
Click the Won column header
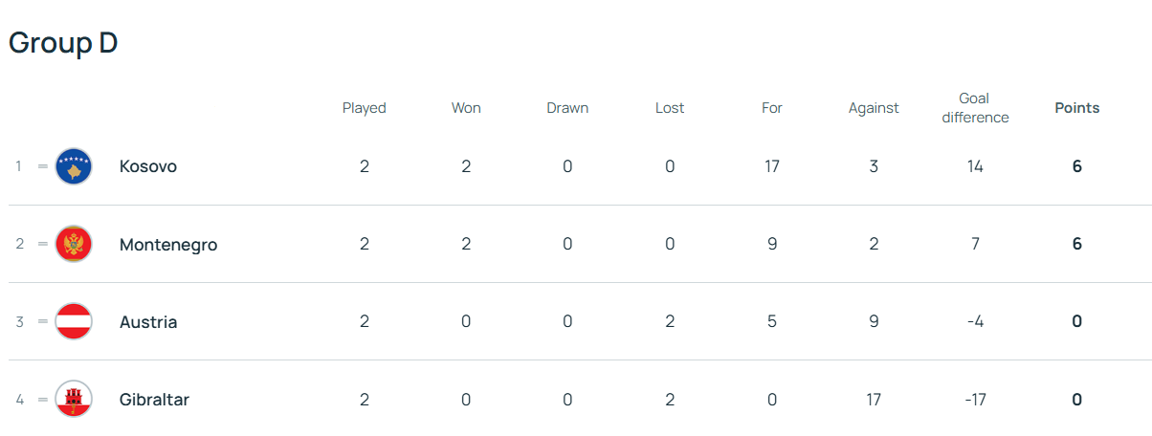[x=466, y=108]
